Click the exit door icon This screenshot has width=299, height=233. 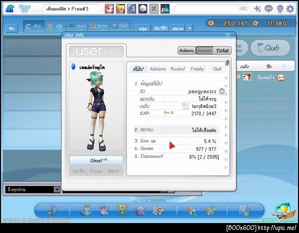tap(52, 210)
